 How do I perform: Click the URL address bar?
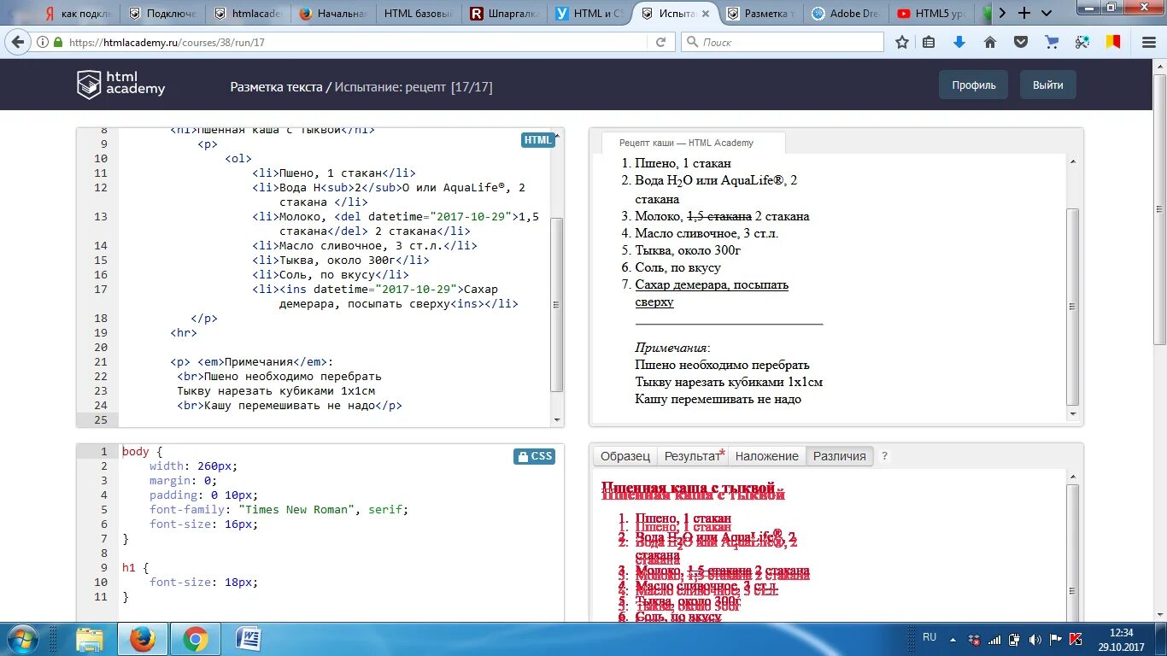[359, 42]
